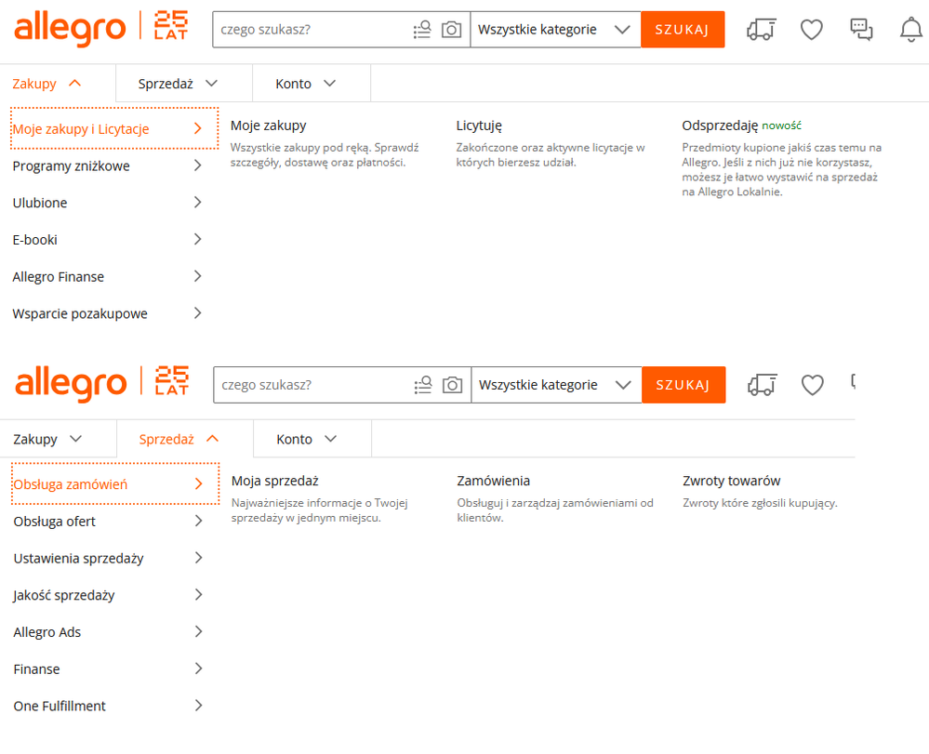Expand the 'Programy zniżkowe' submenu

click(x=108, y=165)
